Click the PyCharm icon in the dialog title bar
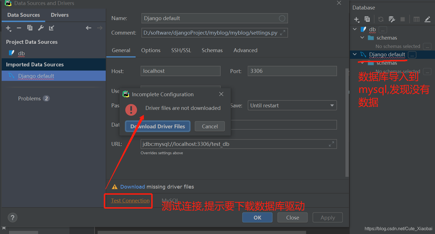This screenshot has height=234, width=435. [x=8, y=3]
